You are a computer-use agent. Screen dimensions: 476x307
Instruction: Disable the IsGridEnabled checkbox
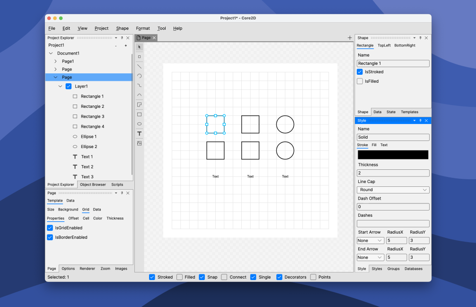coord(50,228)
